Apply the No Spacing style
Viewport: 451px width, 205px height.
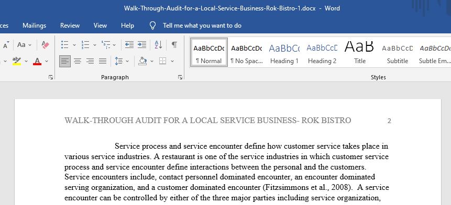coord(247,52)
